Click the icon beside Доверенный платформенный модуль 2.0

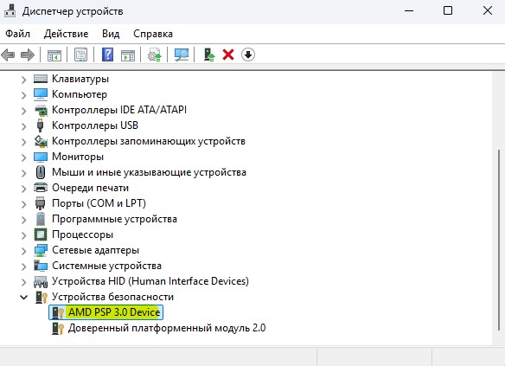(58, 328)
